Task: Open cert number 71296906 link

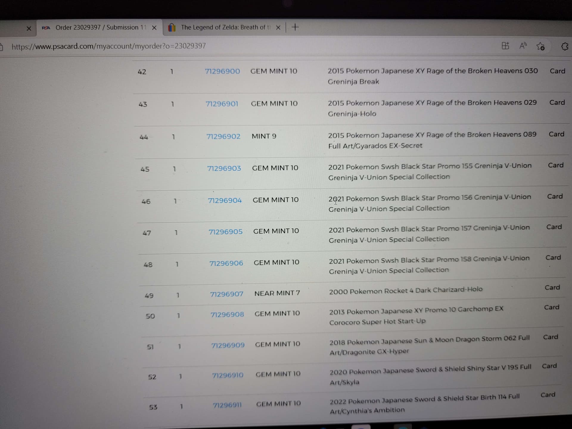Action: (226, 263)
